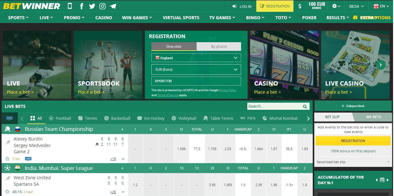The image size is (394, 196).
Task: Pin the Alexey Burdin match
Action: tap(8, 142)
